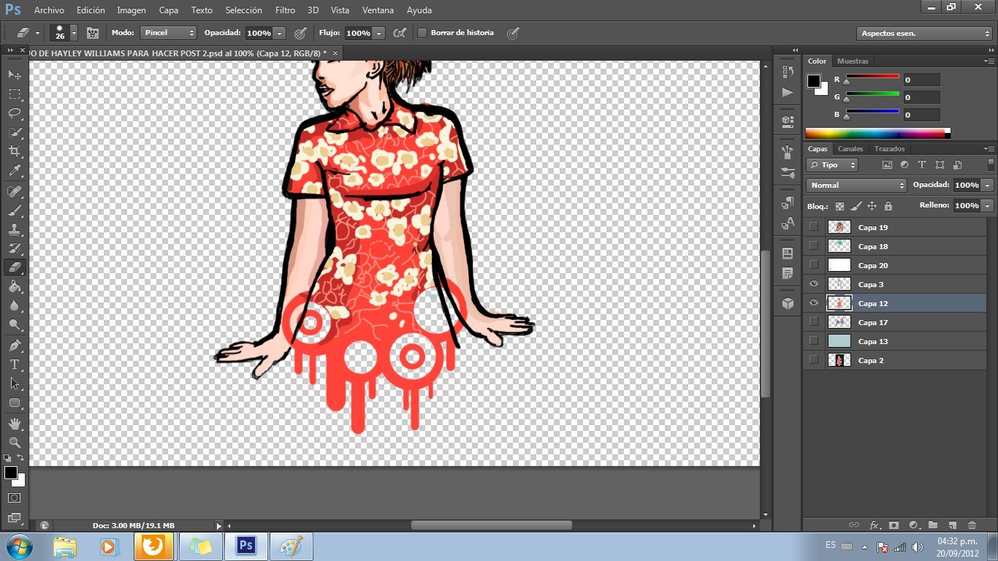
Task: Select the Hand tool
Action: click(15, 424)
